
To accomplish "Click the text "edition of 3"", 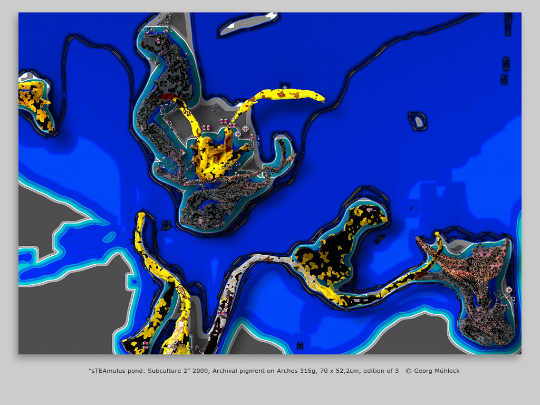I will 381,371.
